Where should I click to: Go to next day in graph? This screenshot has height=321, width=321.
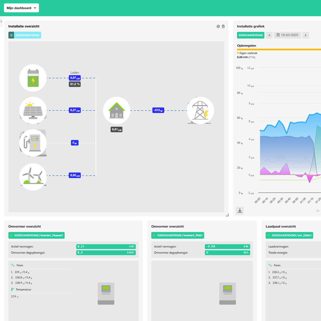click(306, 35)
